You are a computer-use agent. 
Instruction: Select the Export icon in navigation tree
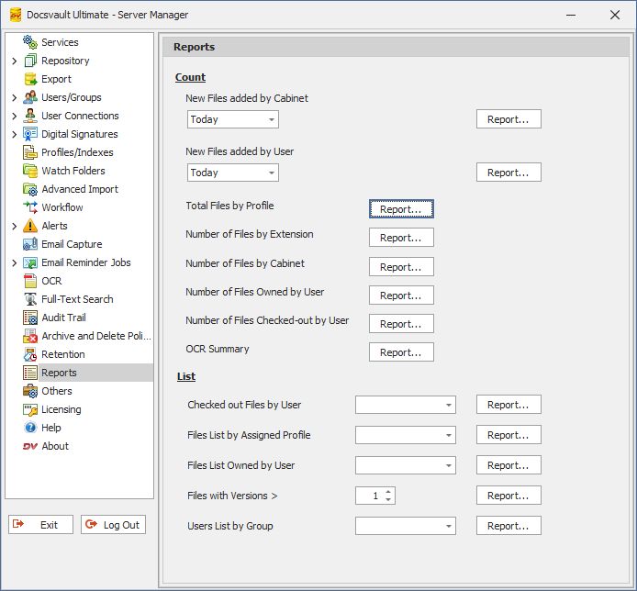tap(30, 79)
